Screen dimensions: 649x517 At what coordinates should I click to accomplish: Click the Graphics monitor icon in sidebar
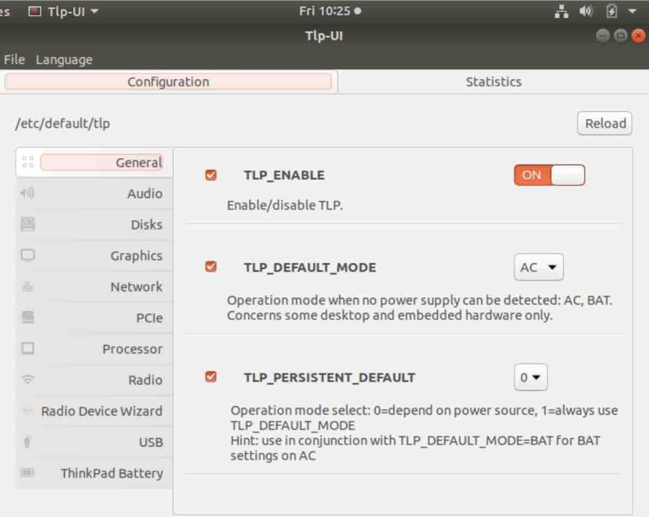[28, 255]
